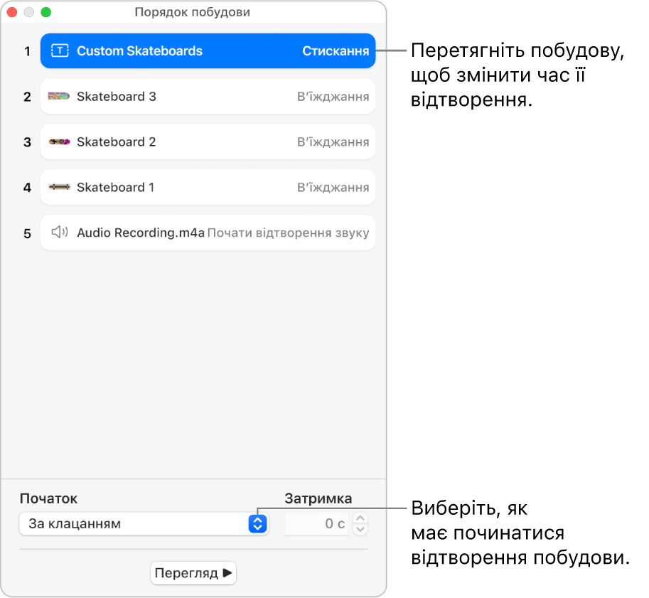
Task: Click the Почати відтворення звуку label
Action: [x=288, y=233]
